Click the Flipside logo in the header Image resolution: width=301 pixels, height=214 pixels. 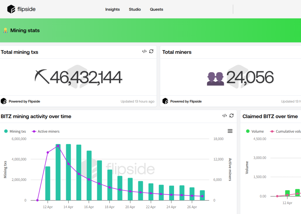tap(21, 9)
